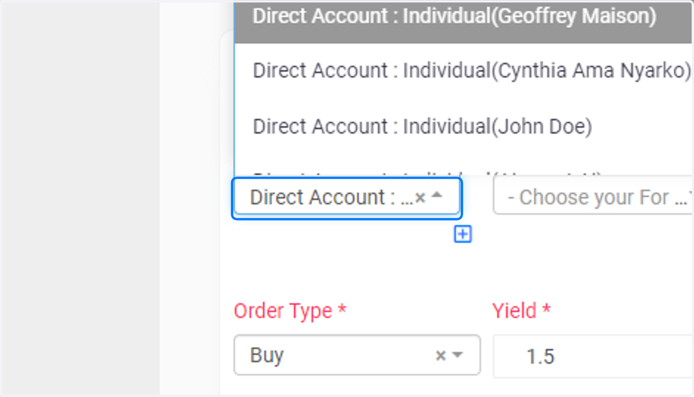The width and height of the screenshot is (694, 397).
Task: Collapse the Direct Account dropdown caret
Action: click(x=437, y=196)
